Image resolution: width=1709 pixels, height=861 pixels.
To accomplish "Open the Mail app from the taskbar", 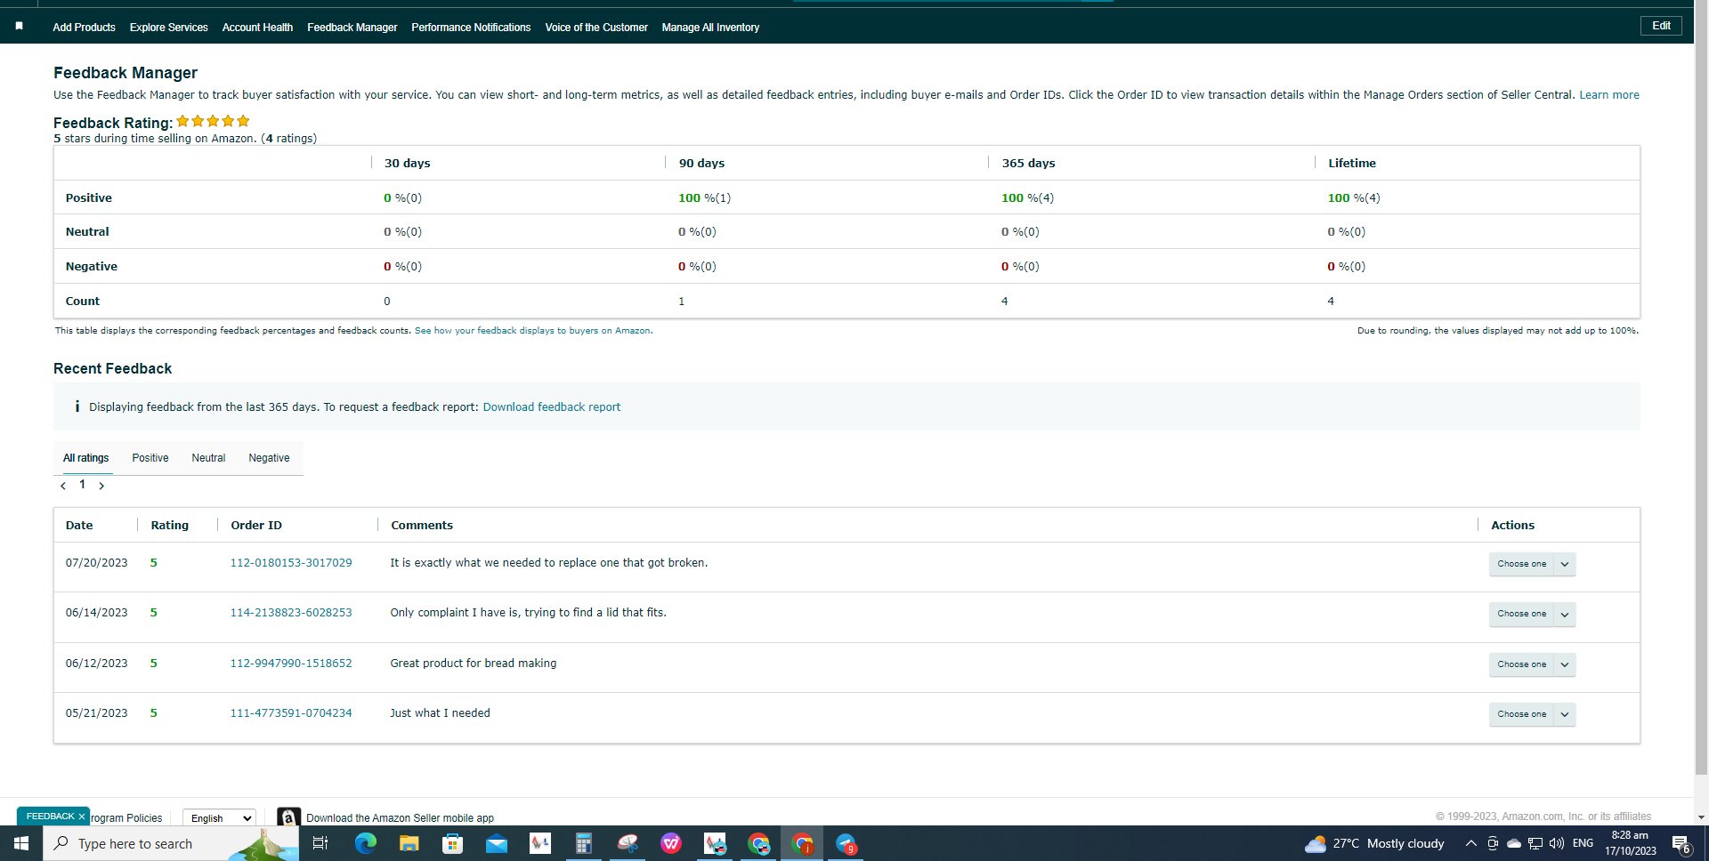I will click(496, 843).
